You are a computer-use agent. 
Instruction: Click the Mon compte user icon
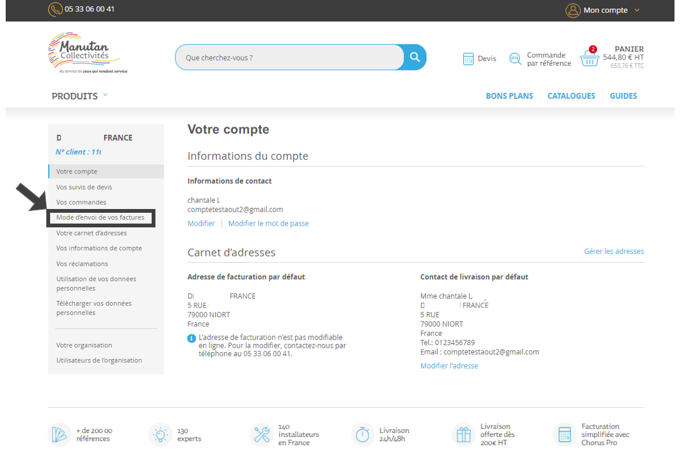pyautogui.click(x=573, y=10)
